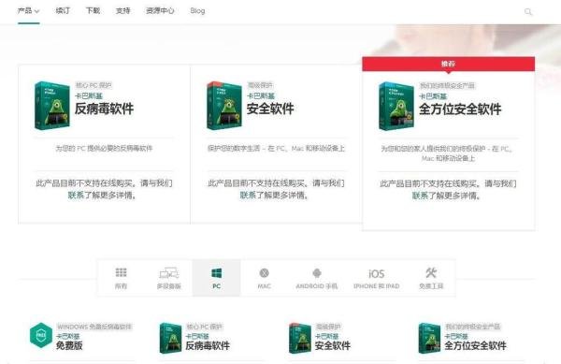Select the IPHONE 和 IPAD iOS tab
Screen dimensions: 561x364
click(x=377, y=278)
